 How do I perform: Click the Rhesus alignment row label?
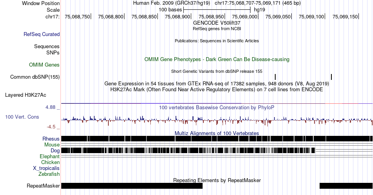[51, 139]
